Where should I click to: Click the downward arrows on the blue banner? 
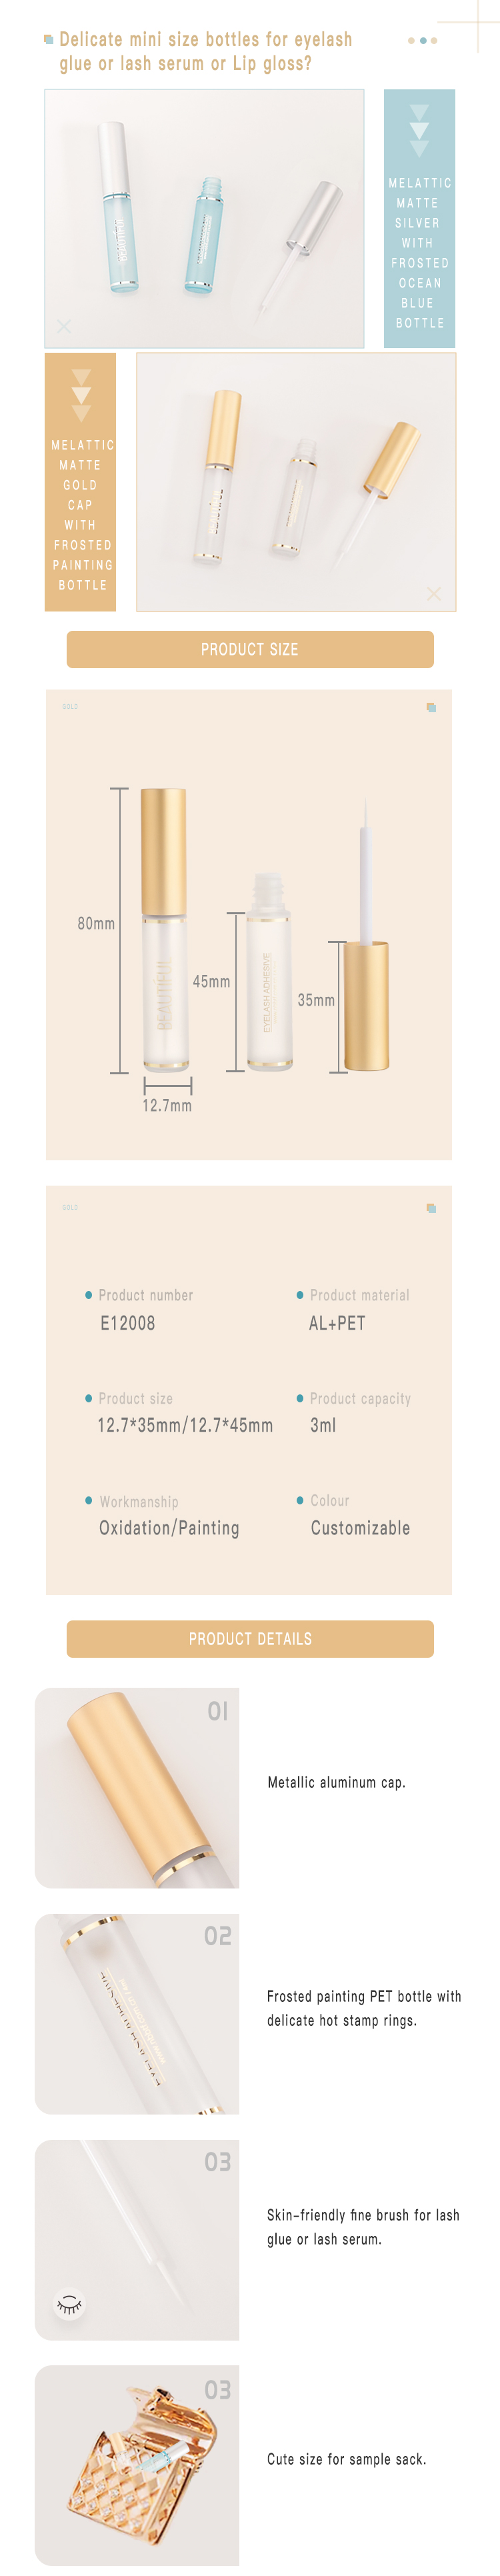coord(420,130)
